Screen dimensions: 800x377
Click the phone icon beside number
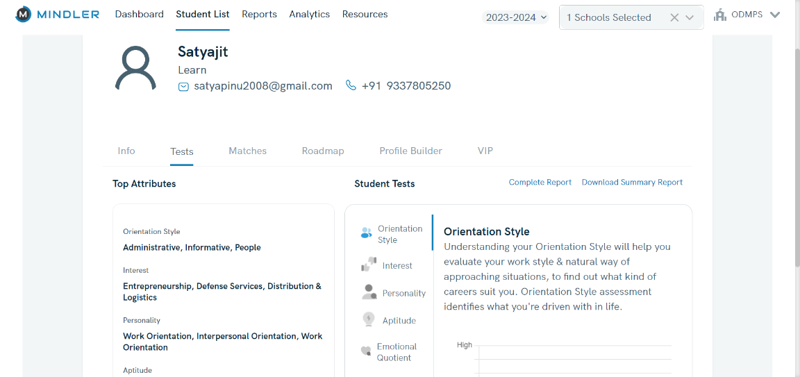pos(351,86)
